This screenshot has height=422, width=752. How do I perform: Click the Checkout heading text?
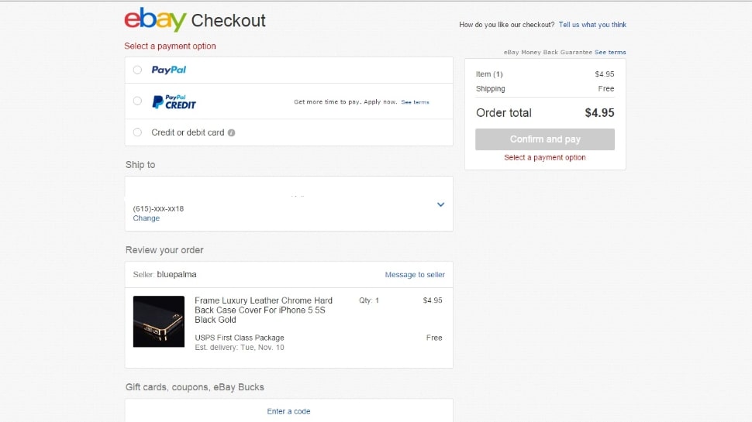pos(228,21)
